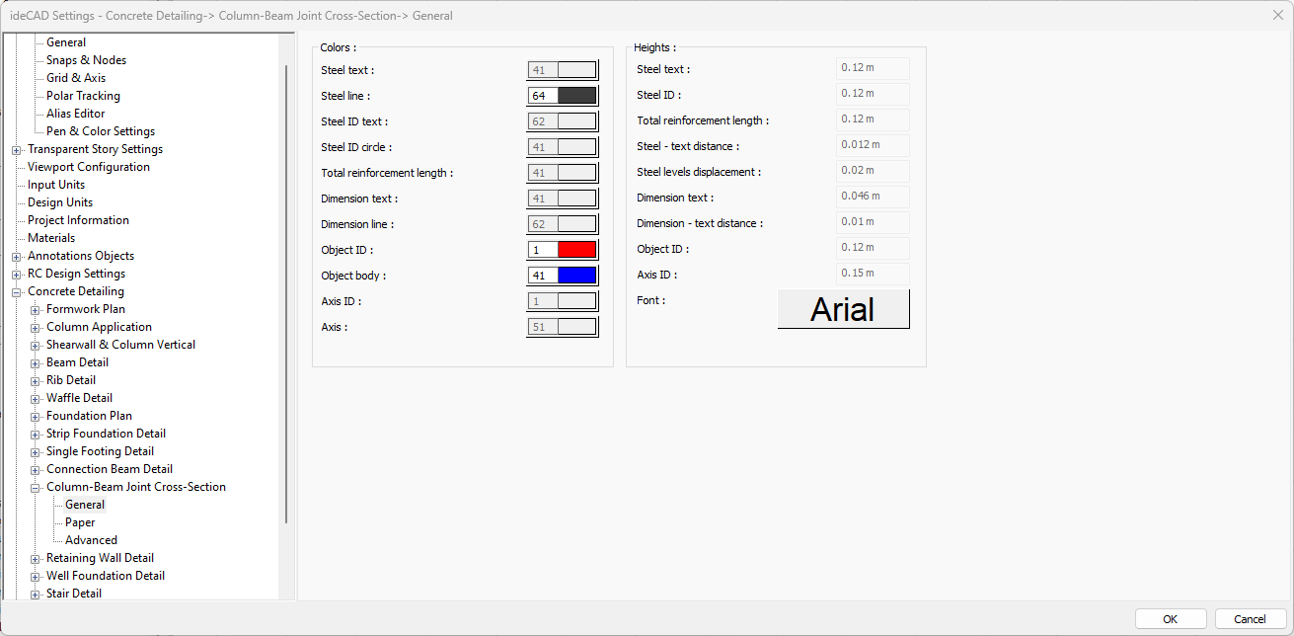Select Materials in the settings tree

(51, 238)
